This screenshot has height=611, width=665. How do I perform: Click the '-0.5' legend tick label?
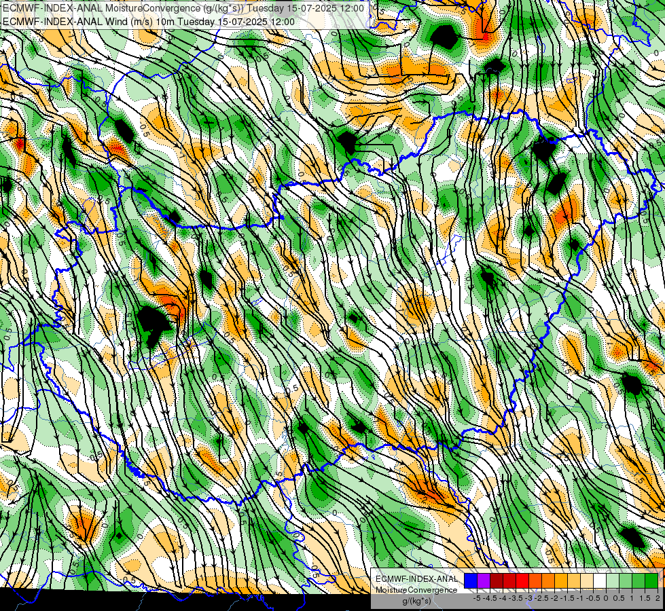click(593, 598)
